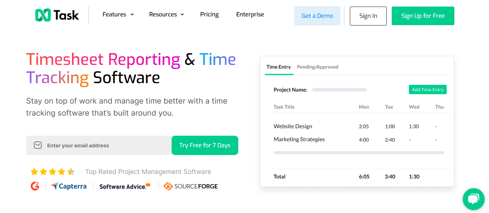Click the Enterprise menu item
The height and width of the screenshot is (213, 489).
click(250, 14)
